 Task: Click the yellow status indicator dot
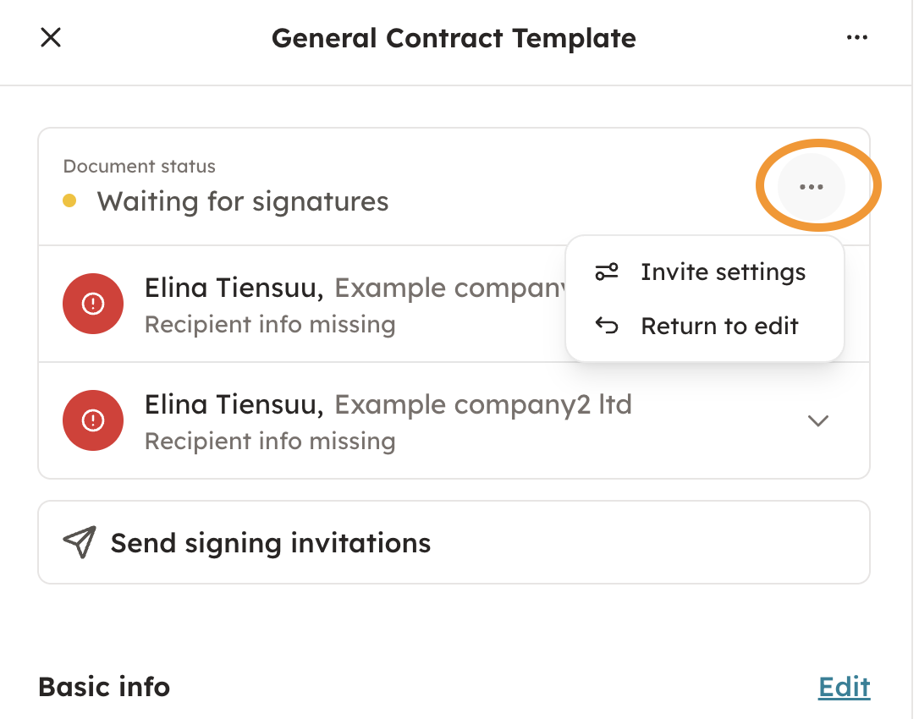point(70,201)
